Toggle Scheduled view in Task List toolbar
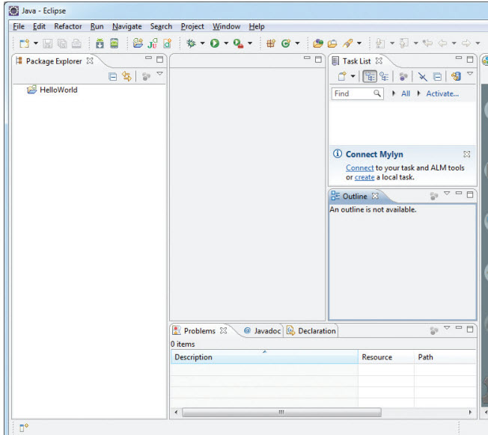The height and width of the screenshot is (435, 488). (x=384, y=76)
